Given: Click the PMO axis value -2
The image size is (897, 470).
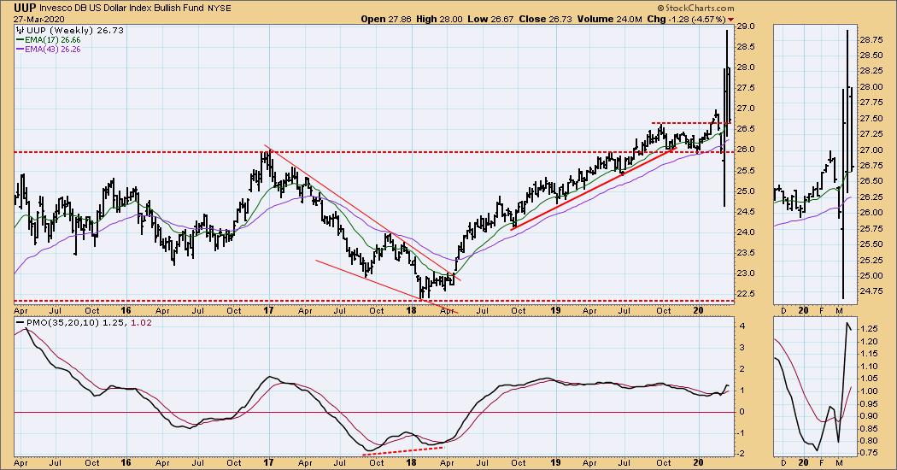Looking at the screenshot, I should pos(742,454).
